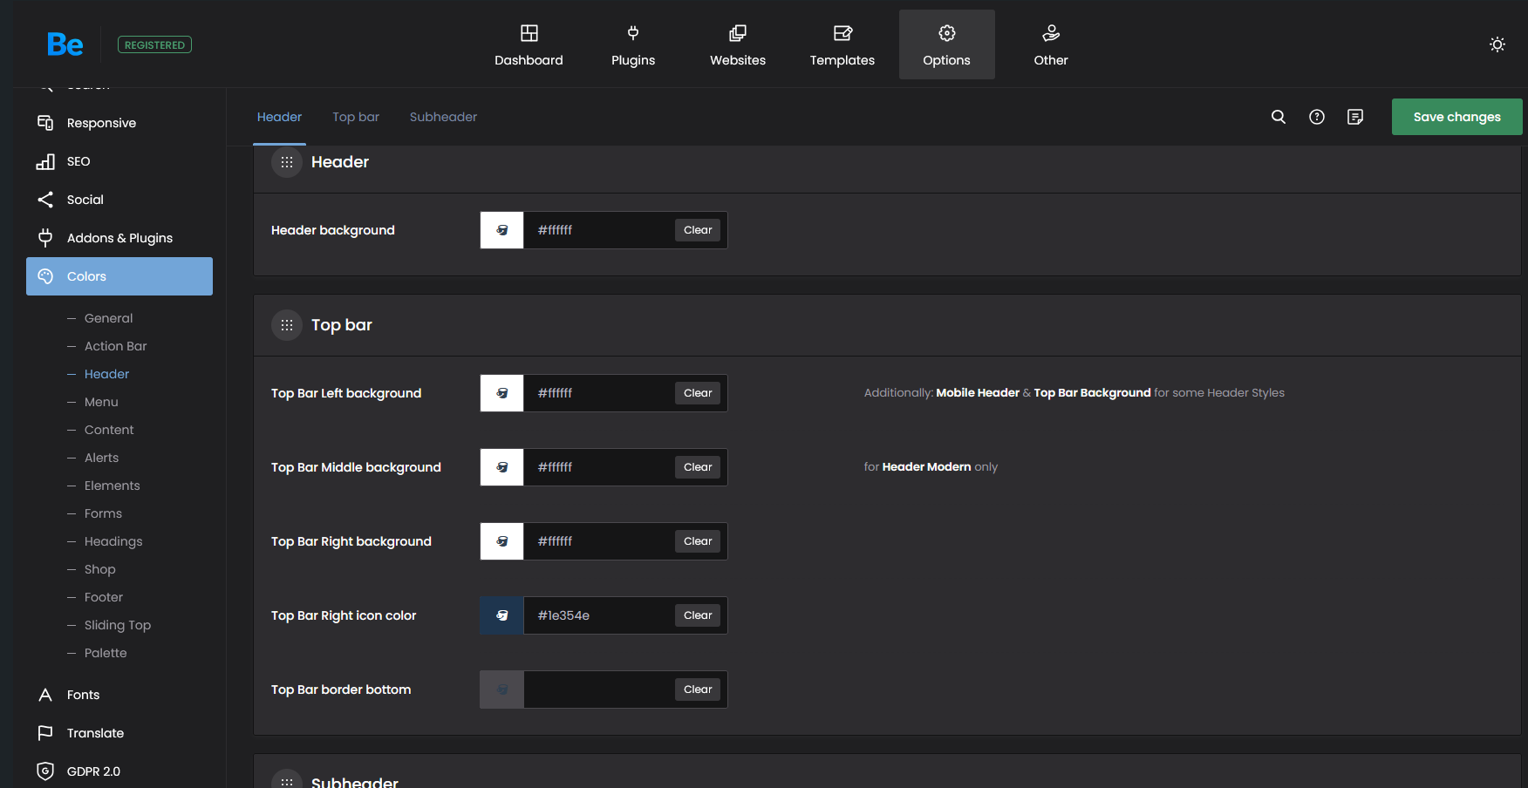Open the GDPR 2.0 sidebar item
1528x788 pixels.
(93, 771)
